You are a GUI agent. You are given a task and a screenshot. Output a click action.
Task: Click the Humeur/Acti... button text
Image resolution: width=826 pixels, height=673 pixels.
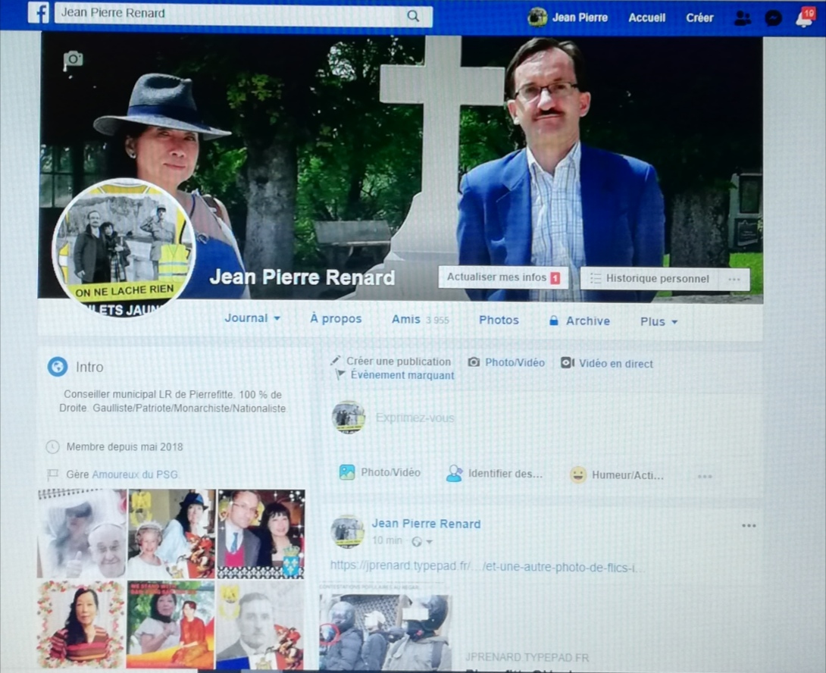click(x=628, y=475)
